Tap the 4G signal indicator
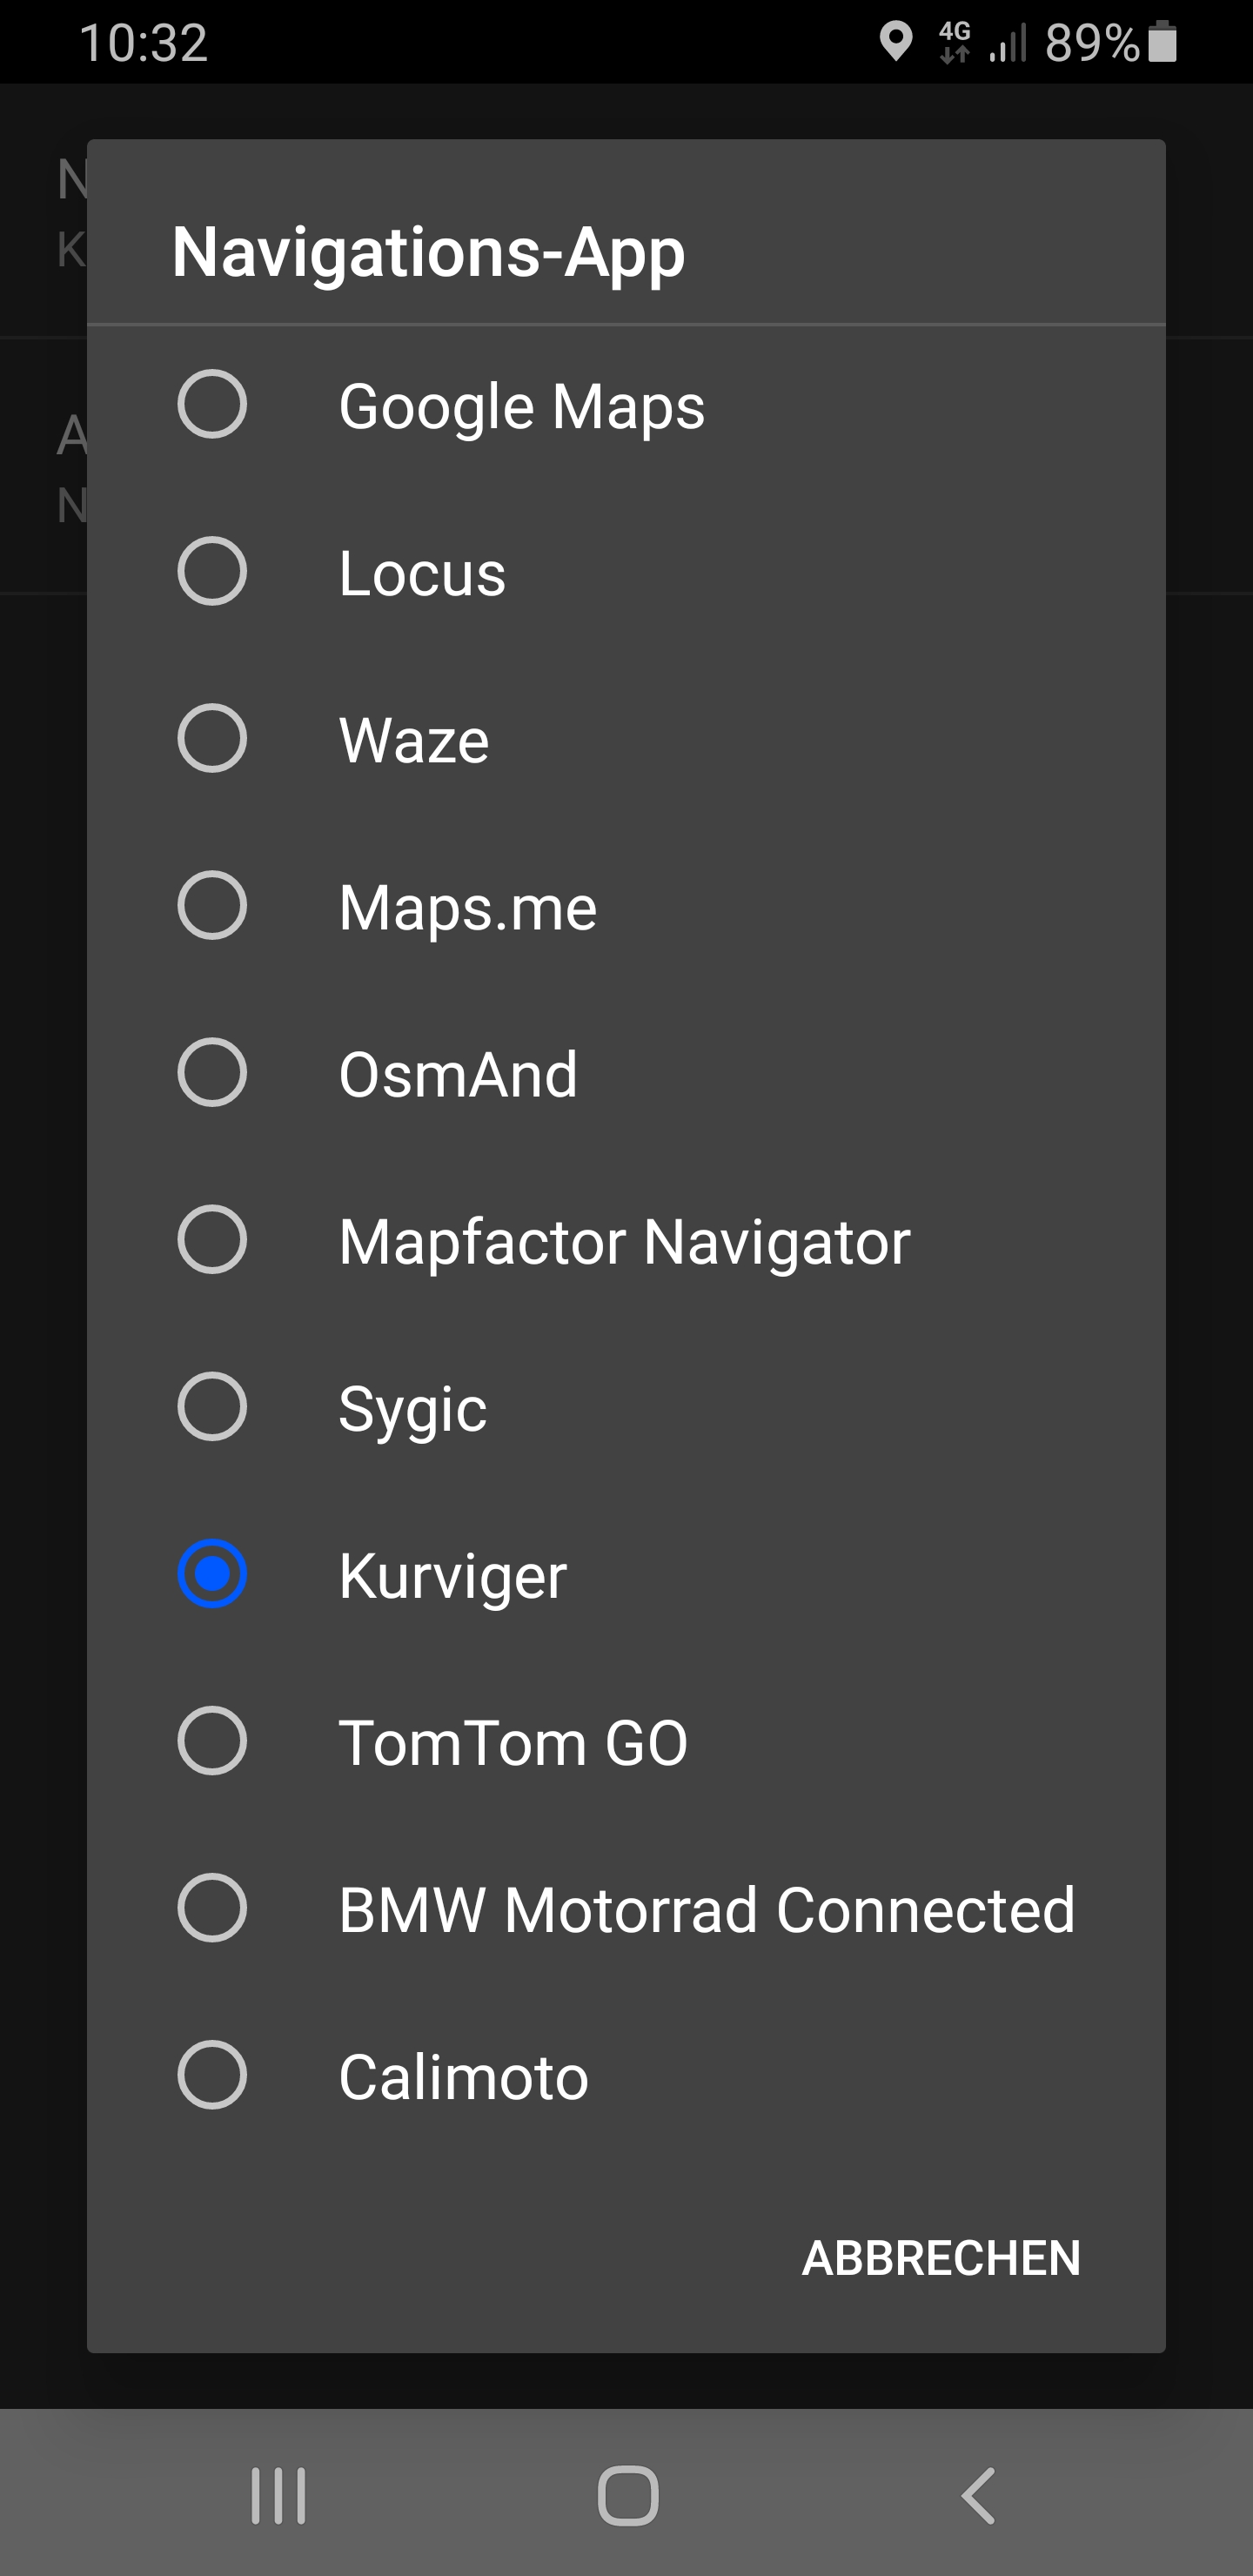 (955, 42)
